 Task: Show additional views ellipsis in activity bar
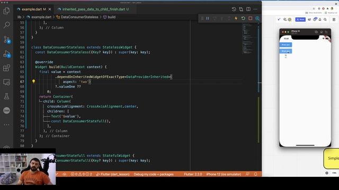click(x=6, y=125)
